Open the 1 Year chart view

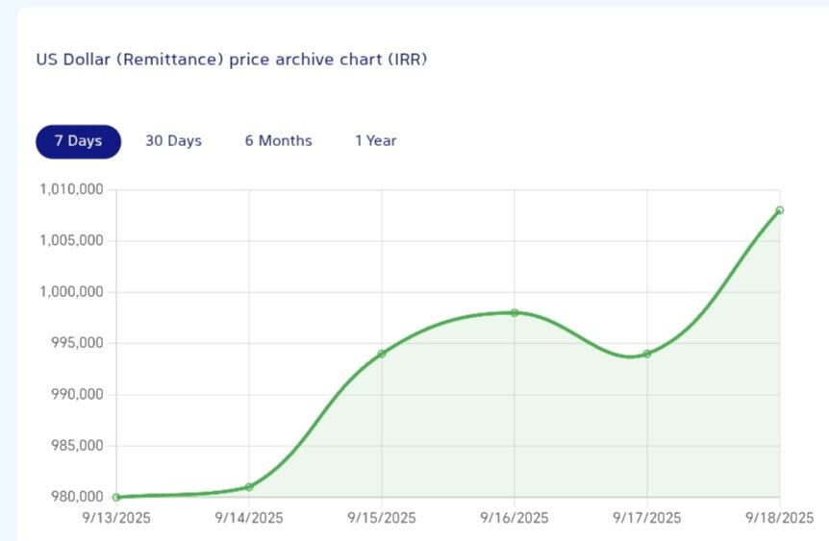point(375,141)
